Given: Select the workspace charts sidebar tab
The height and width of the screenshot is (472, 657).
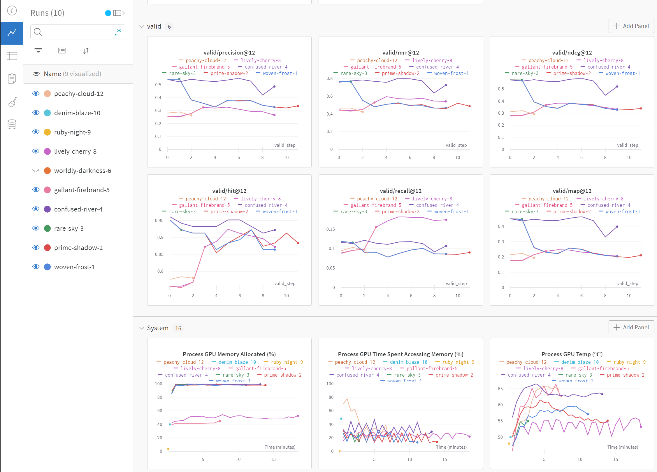Looking at the screenshot, I should pos(12,33).
